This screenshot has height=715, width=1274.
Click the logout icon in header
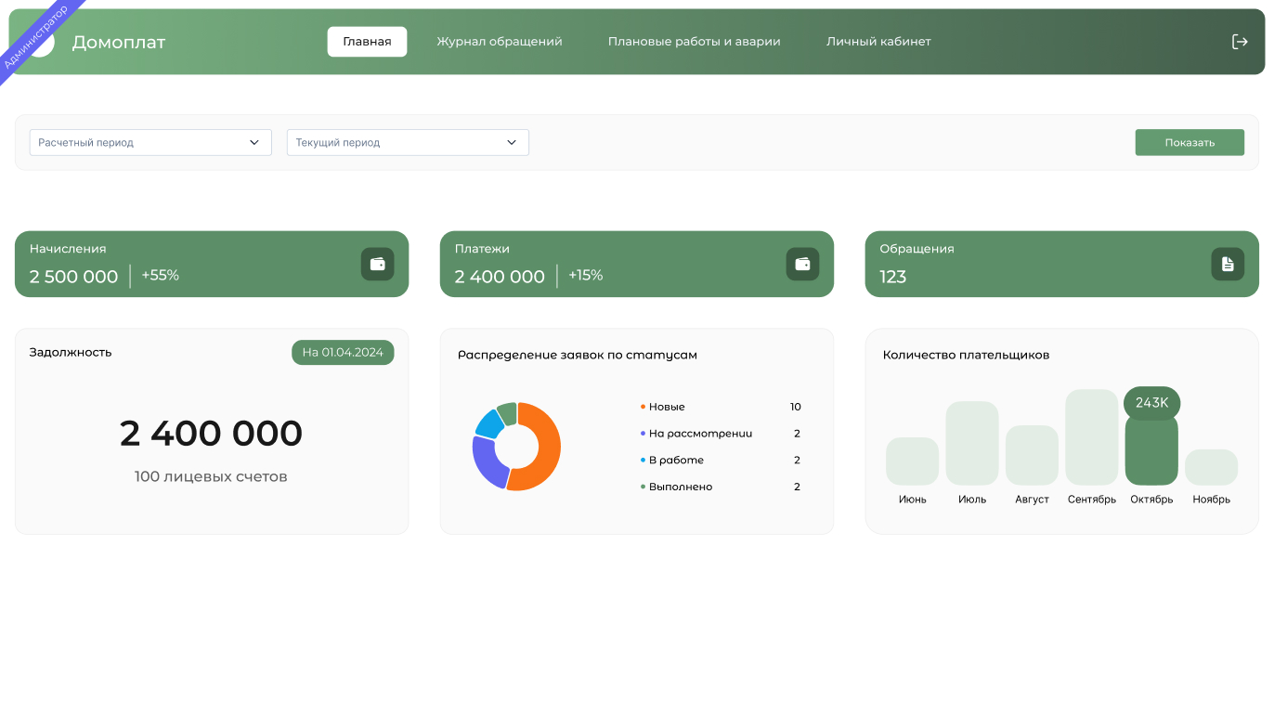click(x=1239, y=42)
